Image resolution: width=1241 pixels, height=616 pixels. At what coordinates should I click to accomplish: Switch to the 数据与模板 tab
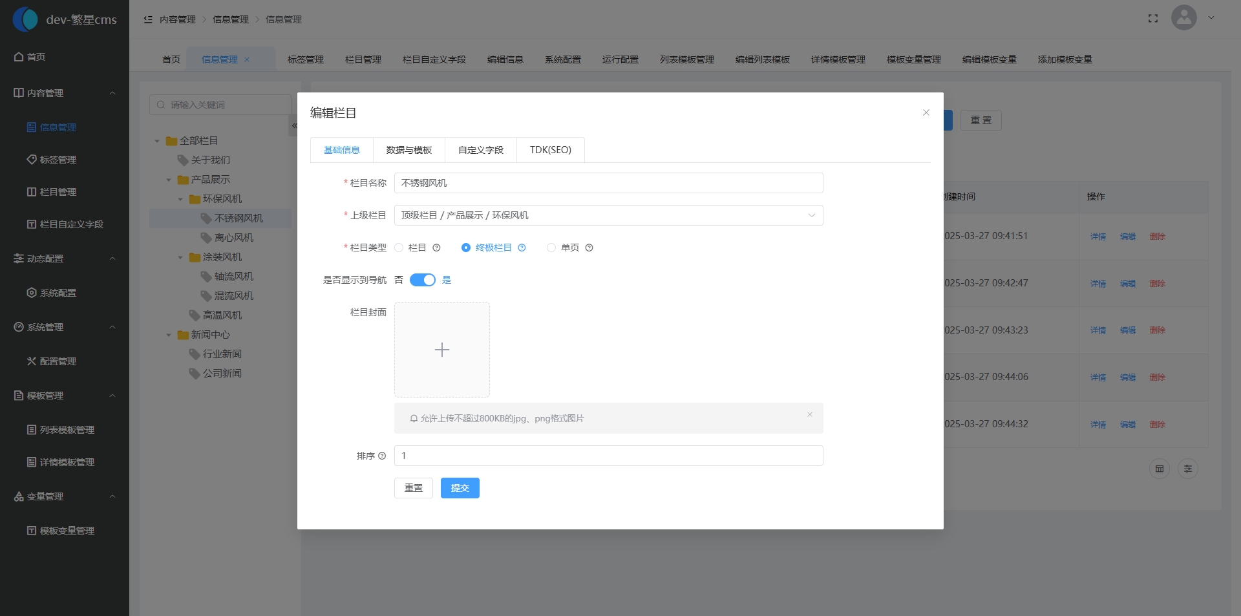coord(408,150)
